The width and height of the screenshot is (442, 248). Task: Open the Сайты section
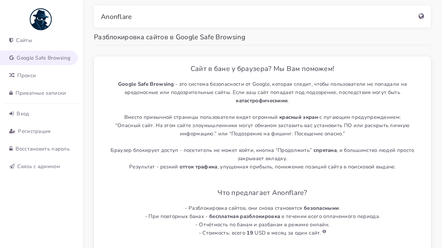[24, 40]
